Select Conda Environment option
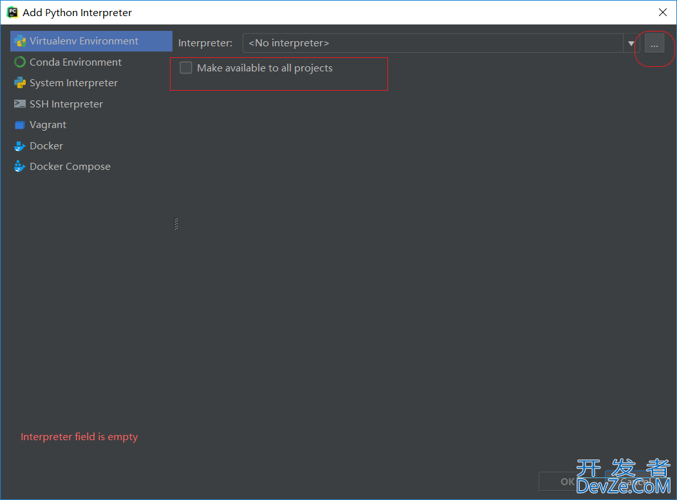The width and height of the screenshot is (677, 500). click(91, 62)
